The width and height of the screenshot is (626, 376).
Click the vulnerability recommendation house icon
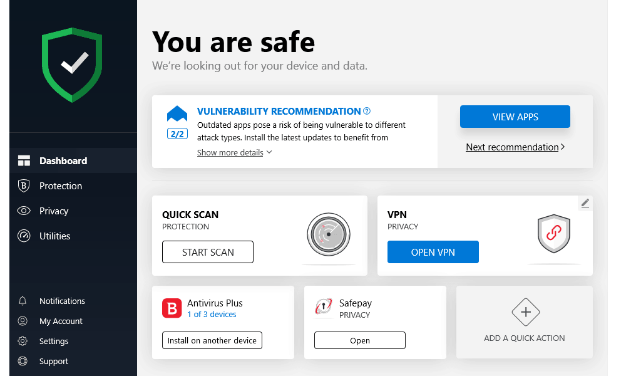[177, 113]
